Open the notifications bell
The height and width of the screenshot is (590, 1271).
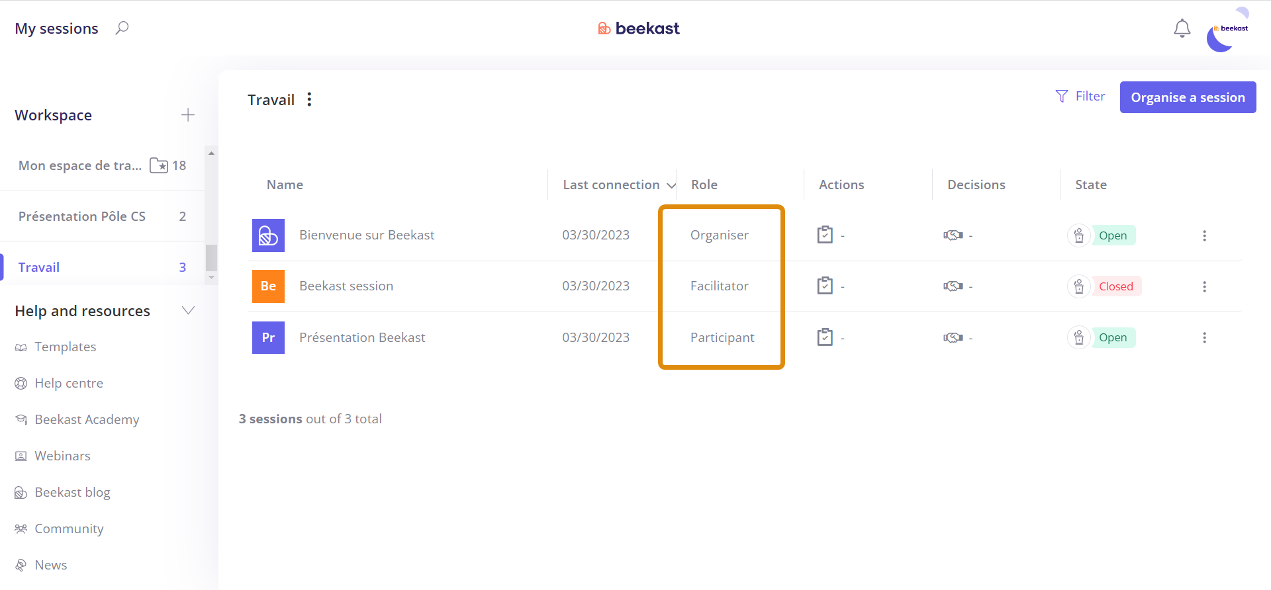(x=1182, y=28)
